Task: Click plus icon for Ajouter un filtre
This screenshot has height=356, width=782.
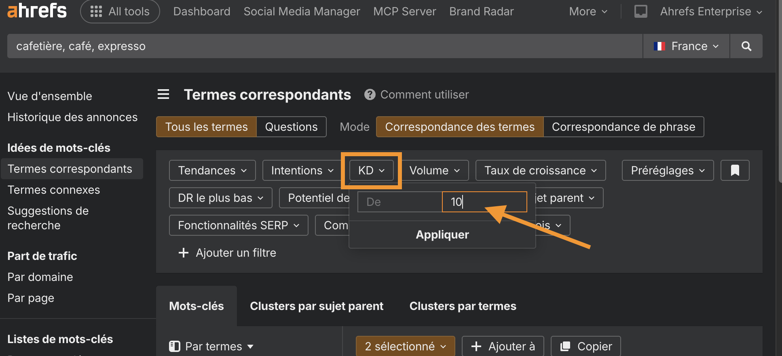Action: click(184, 253)
